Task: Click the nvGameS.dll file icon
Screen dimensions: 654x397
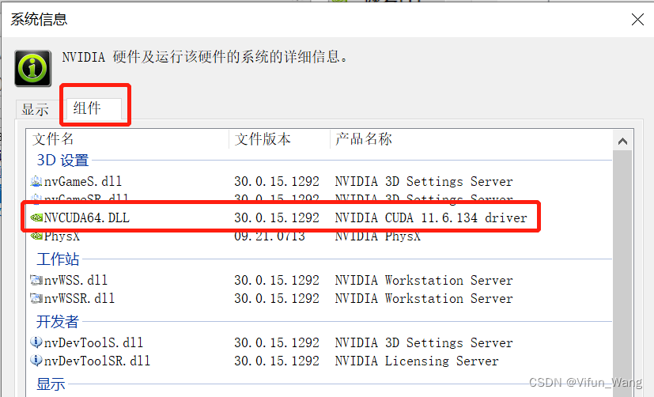Action: pos(36,181)
